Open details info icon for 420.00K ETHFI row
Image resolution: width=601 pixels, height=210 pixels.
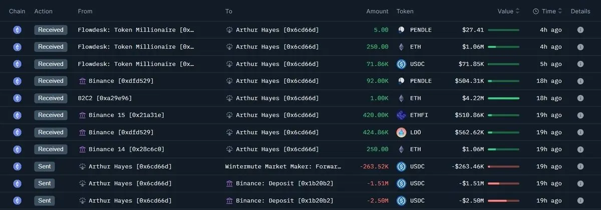(x=580, y=115)
